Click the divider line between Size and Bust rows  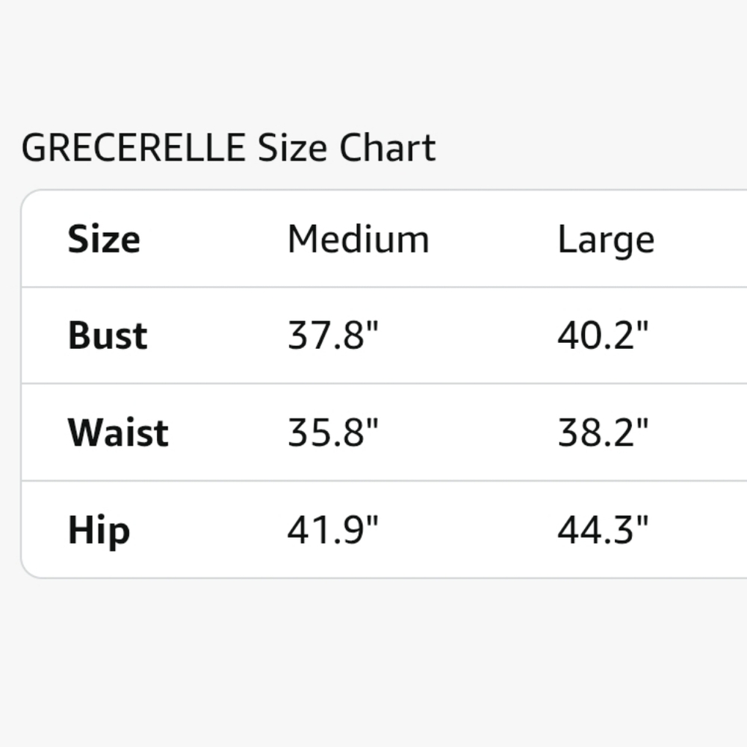click(373, 287)
